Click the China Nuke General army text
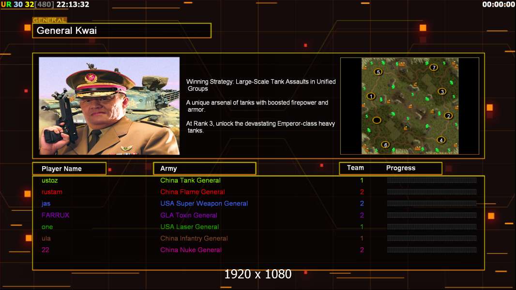This screenshot has height=290, width=516. point(191,250)
